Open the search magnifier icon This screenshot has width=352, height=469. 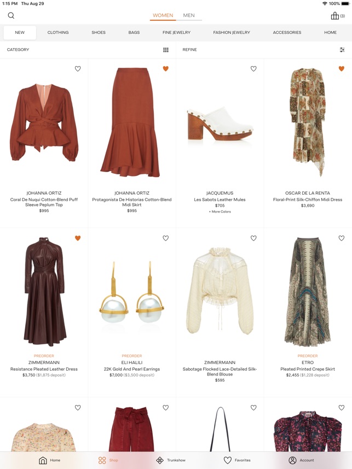[x=11, y=15]
